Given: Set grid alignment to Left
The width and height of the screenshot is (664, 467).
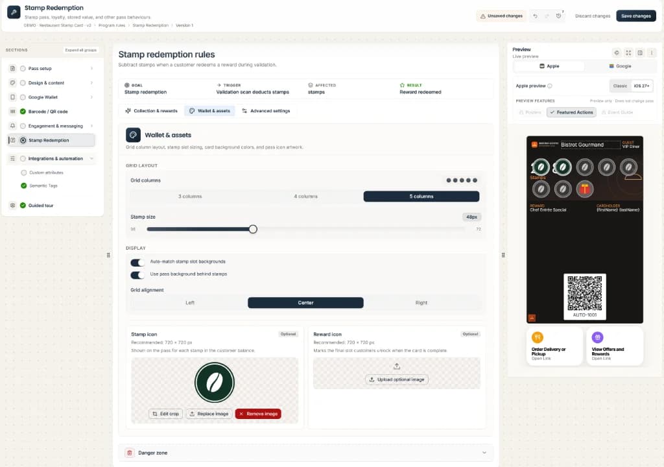Looking at the screenshot, I should pyautogui.click(x=190, y=302).
